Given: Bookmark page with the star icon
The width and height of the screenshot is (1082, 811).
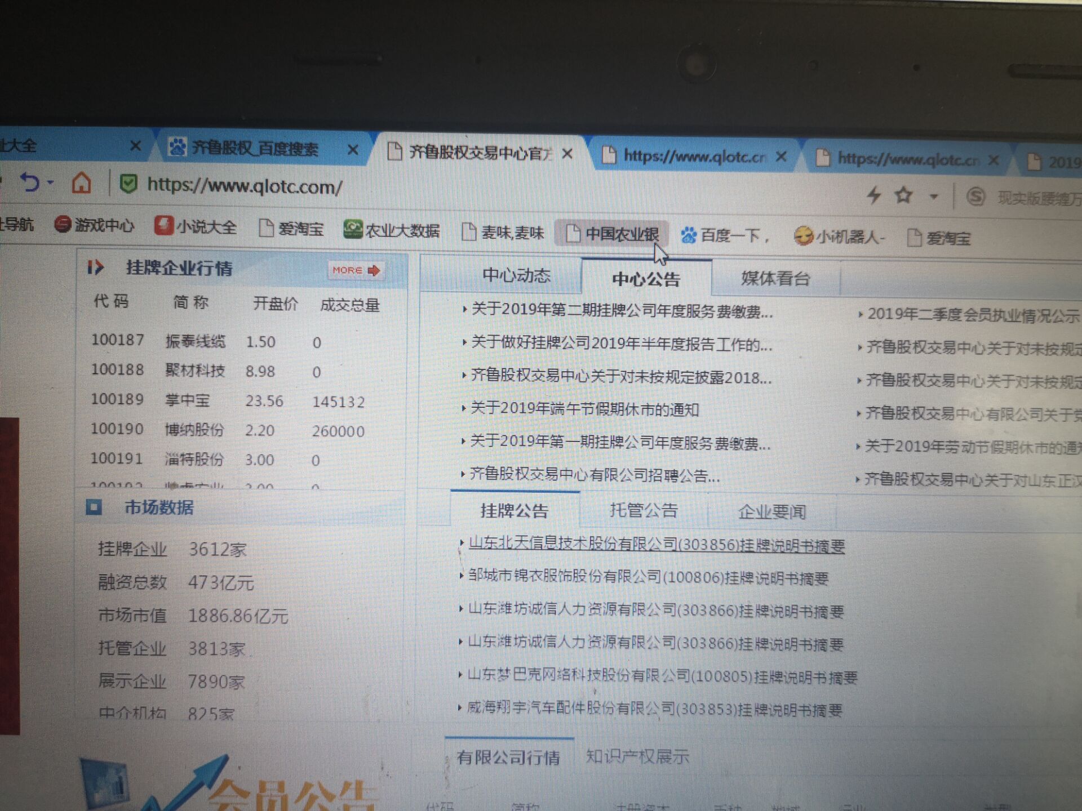Looking at the screenshot, I should (x=903, y=195).
